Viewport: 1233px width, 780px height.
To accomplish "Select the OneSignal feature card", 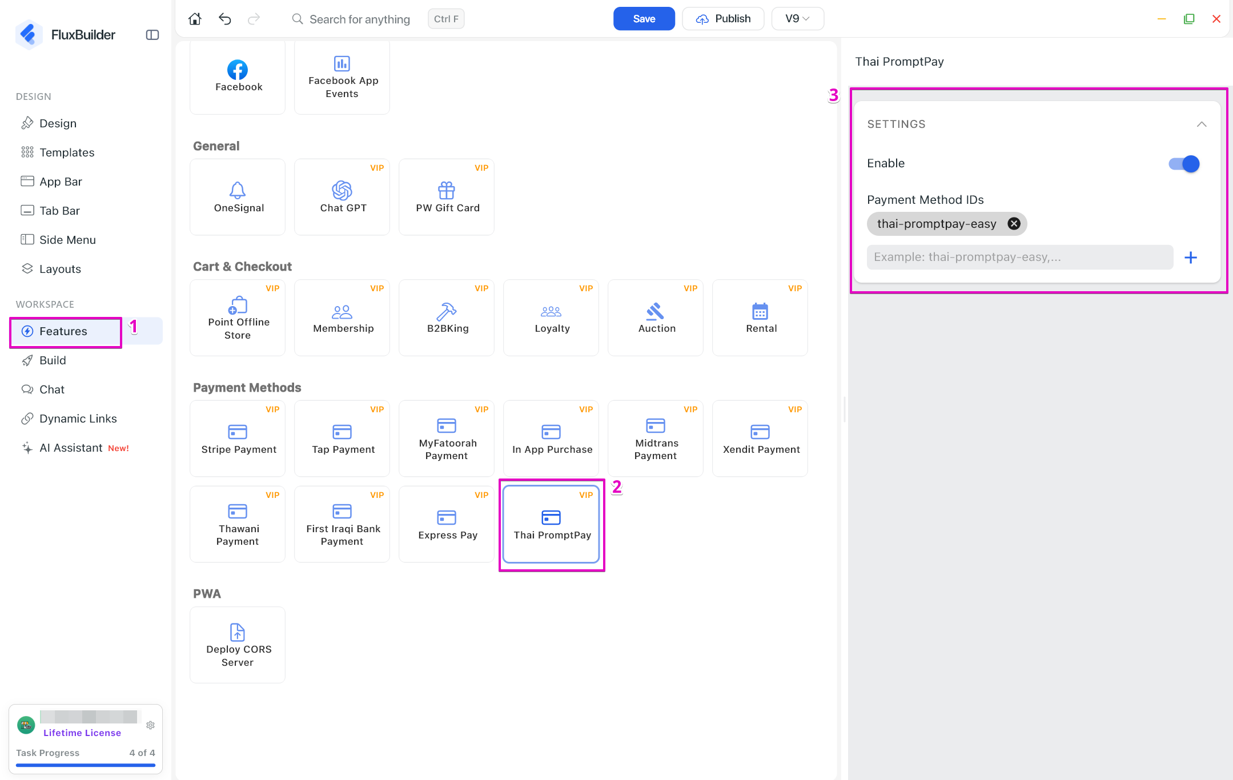I will pyautogui.click(x=238, y=197).
